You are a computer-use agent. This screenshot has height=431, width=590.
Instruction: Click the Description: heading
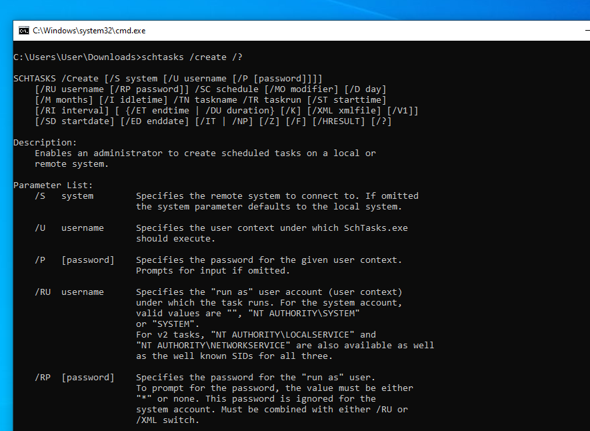point(45,143)
